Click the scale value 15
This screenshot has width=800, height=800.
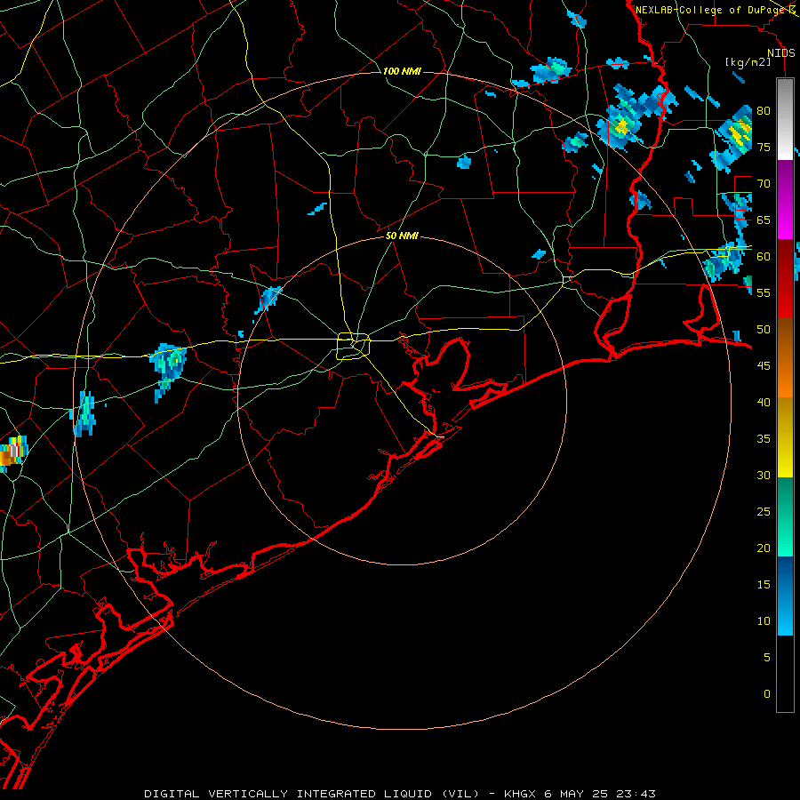pyautogui.click(x=764, y=584)
